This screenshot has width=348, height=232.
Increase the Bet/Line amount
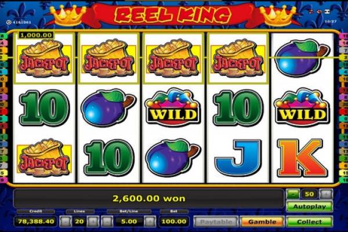(x=150, y=222)
